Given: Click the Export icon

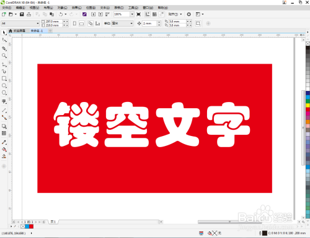Looking at the screenshot, I should (x=100, y=14).
